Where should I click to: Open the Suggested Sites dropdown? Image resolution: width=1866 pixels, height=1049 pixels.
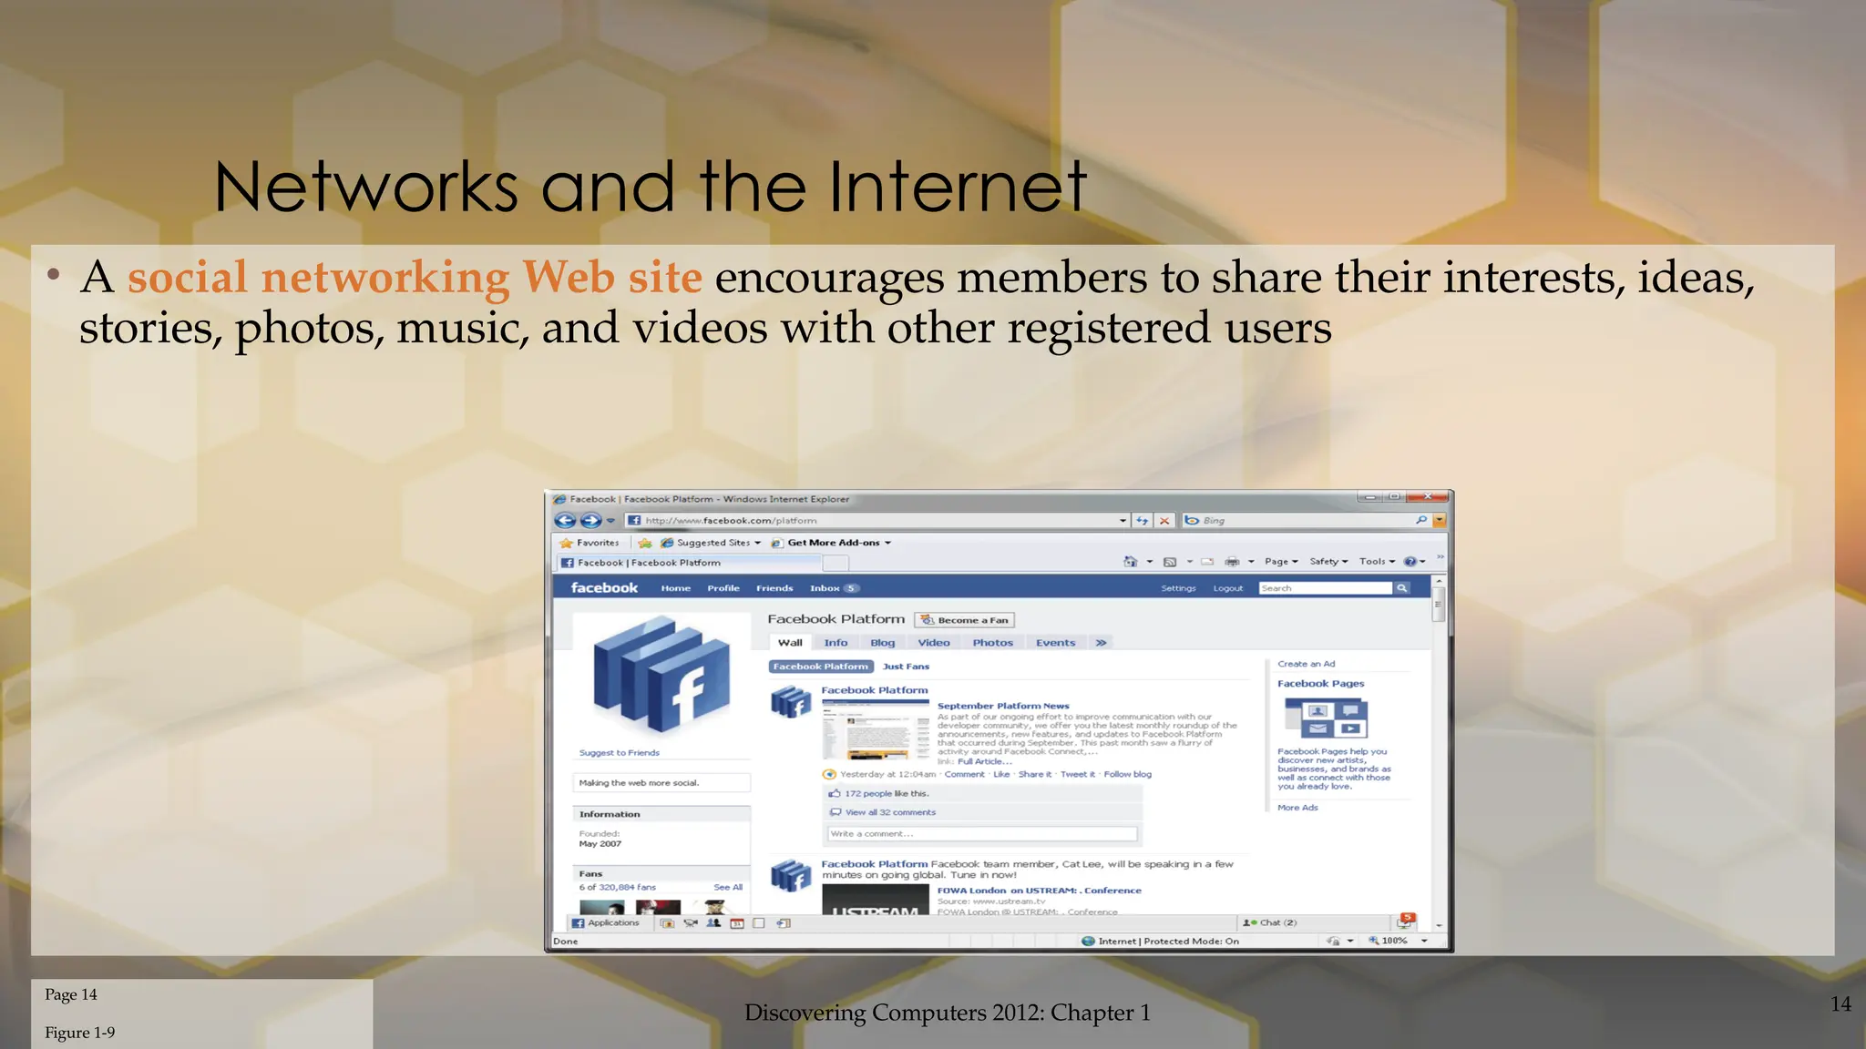click(711, 543)
